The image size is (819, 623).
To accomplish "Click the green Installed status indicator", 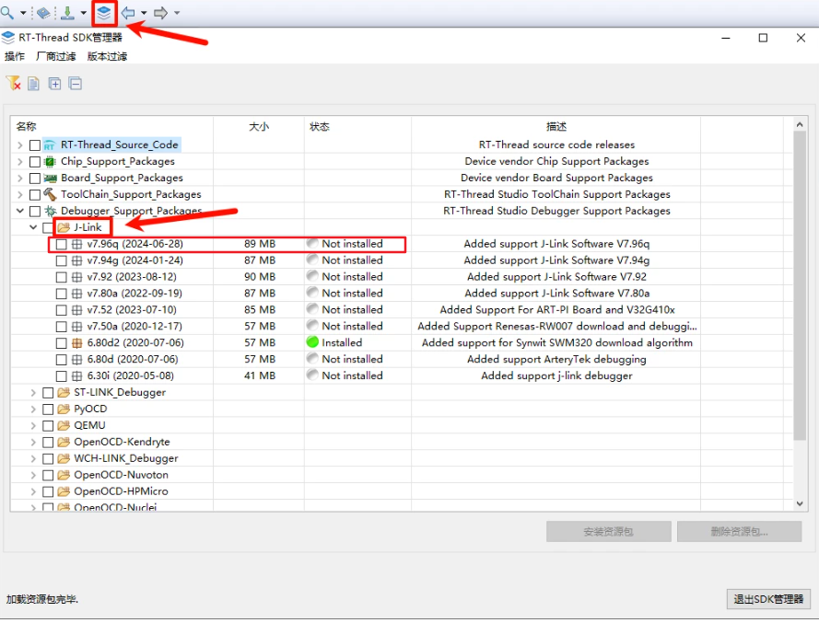I will click(312, 342).
